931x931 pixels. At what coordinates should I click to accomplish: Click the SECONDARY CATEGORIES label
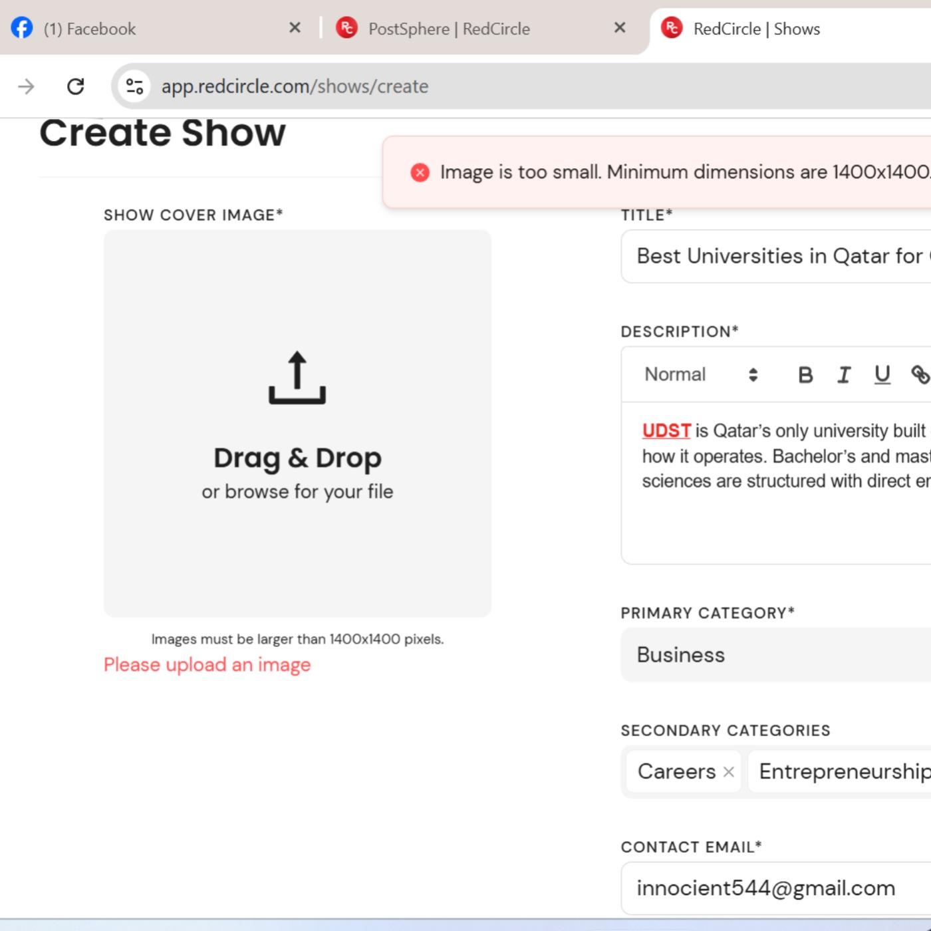(x=726, y=730)
